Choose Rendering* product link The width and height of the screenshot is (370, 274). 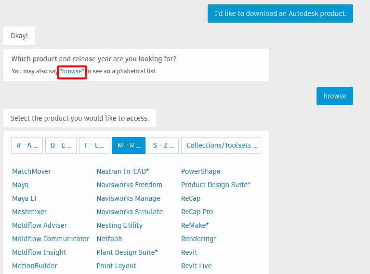click(198, 239)
